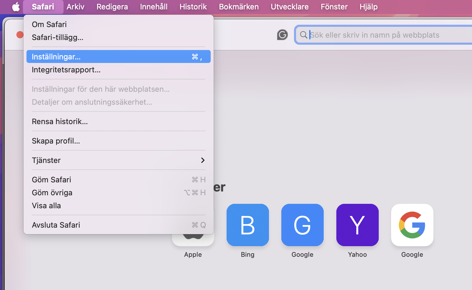Open the Arkiv menu
This screenshot has width=472, height=290.
[75, 7]
